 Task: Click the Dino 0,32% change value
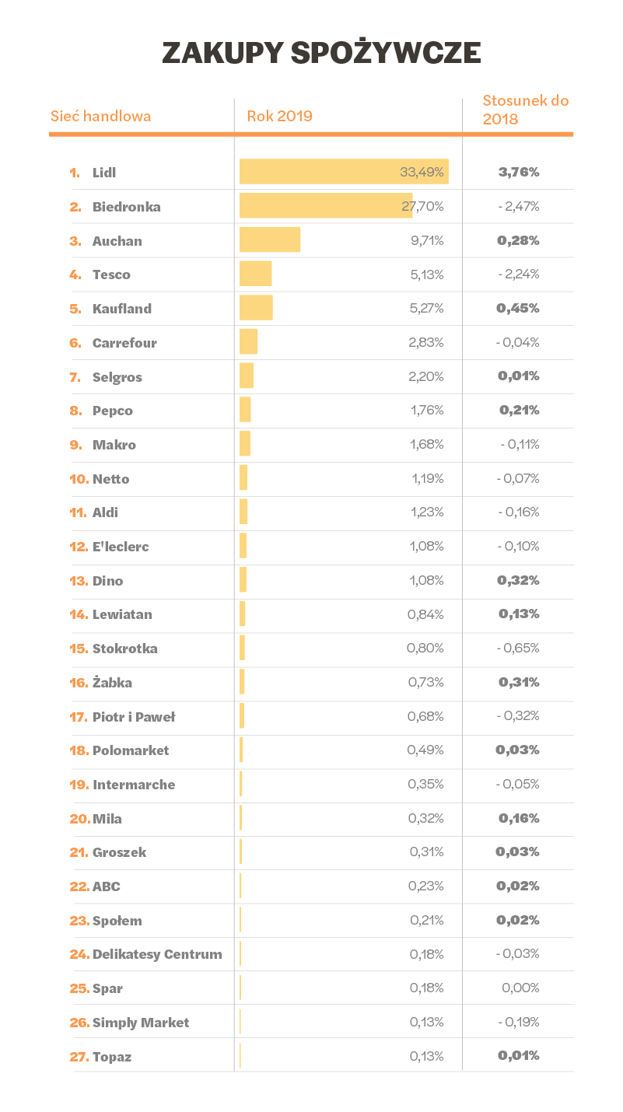519,580
